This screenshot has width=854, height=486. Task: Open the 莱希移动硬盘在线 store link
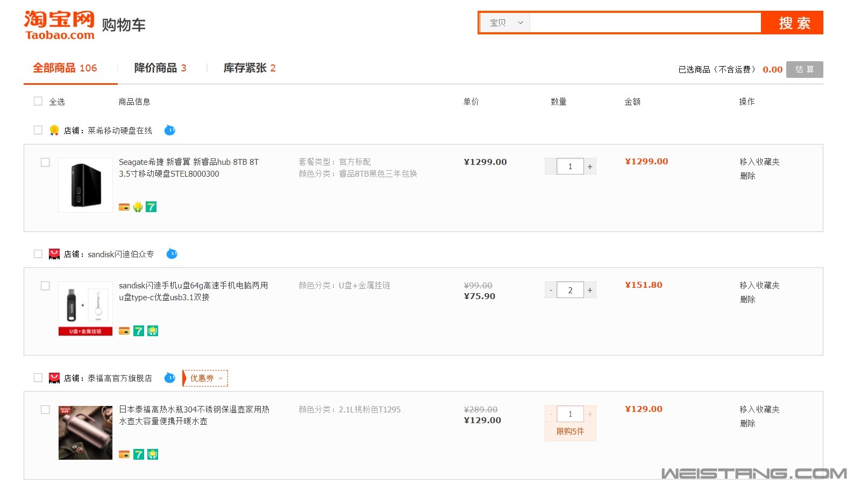tap(120, 130)
